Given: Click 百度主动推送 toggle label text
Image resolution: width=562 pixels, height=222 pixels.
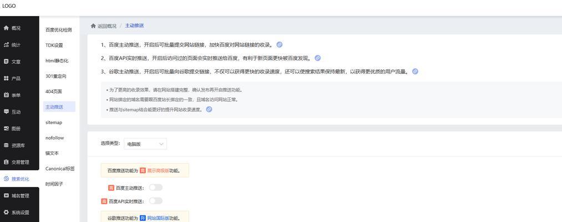Looking at the screenshot, I should click(x=129, y=188).
